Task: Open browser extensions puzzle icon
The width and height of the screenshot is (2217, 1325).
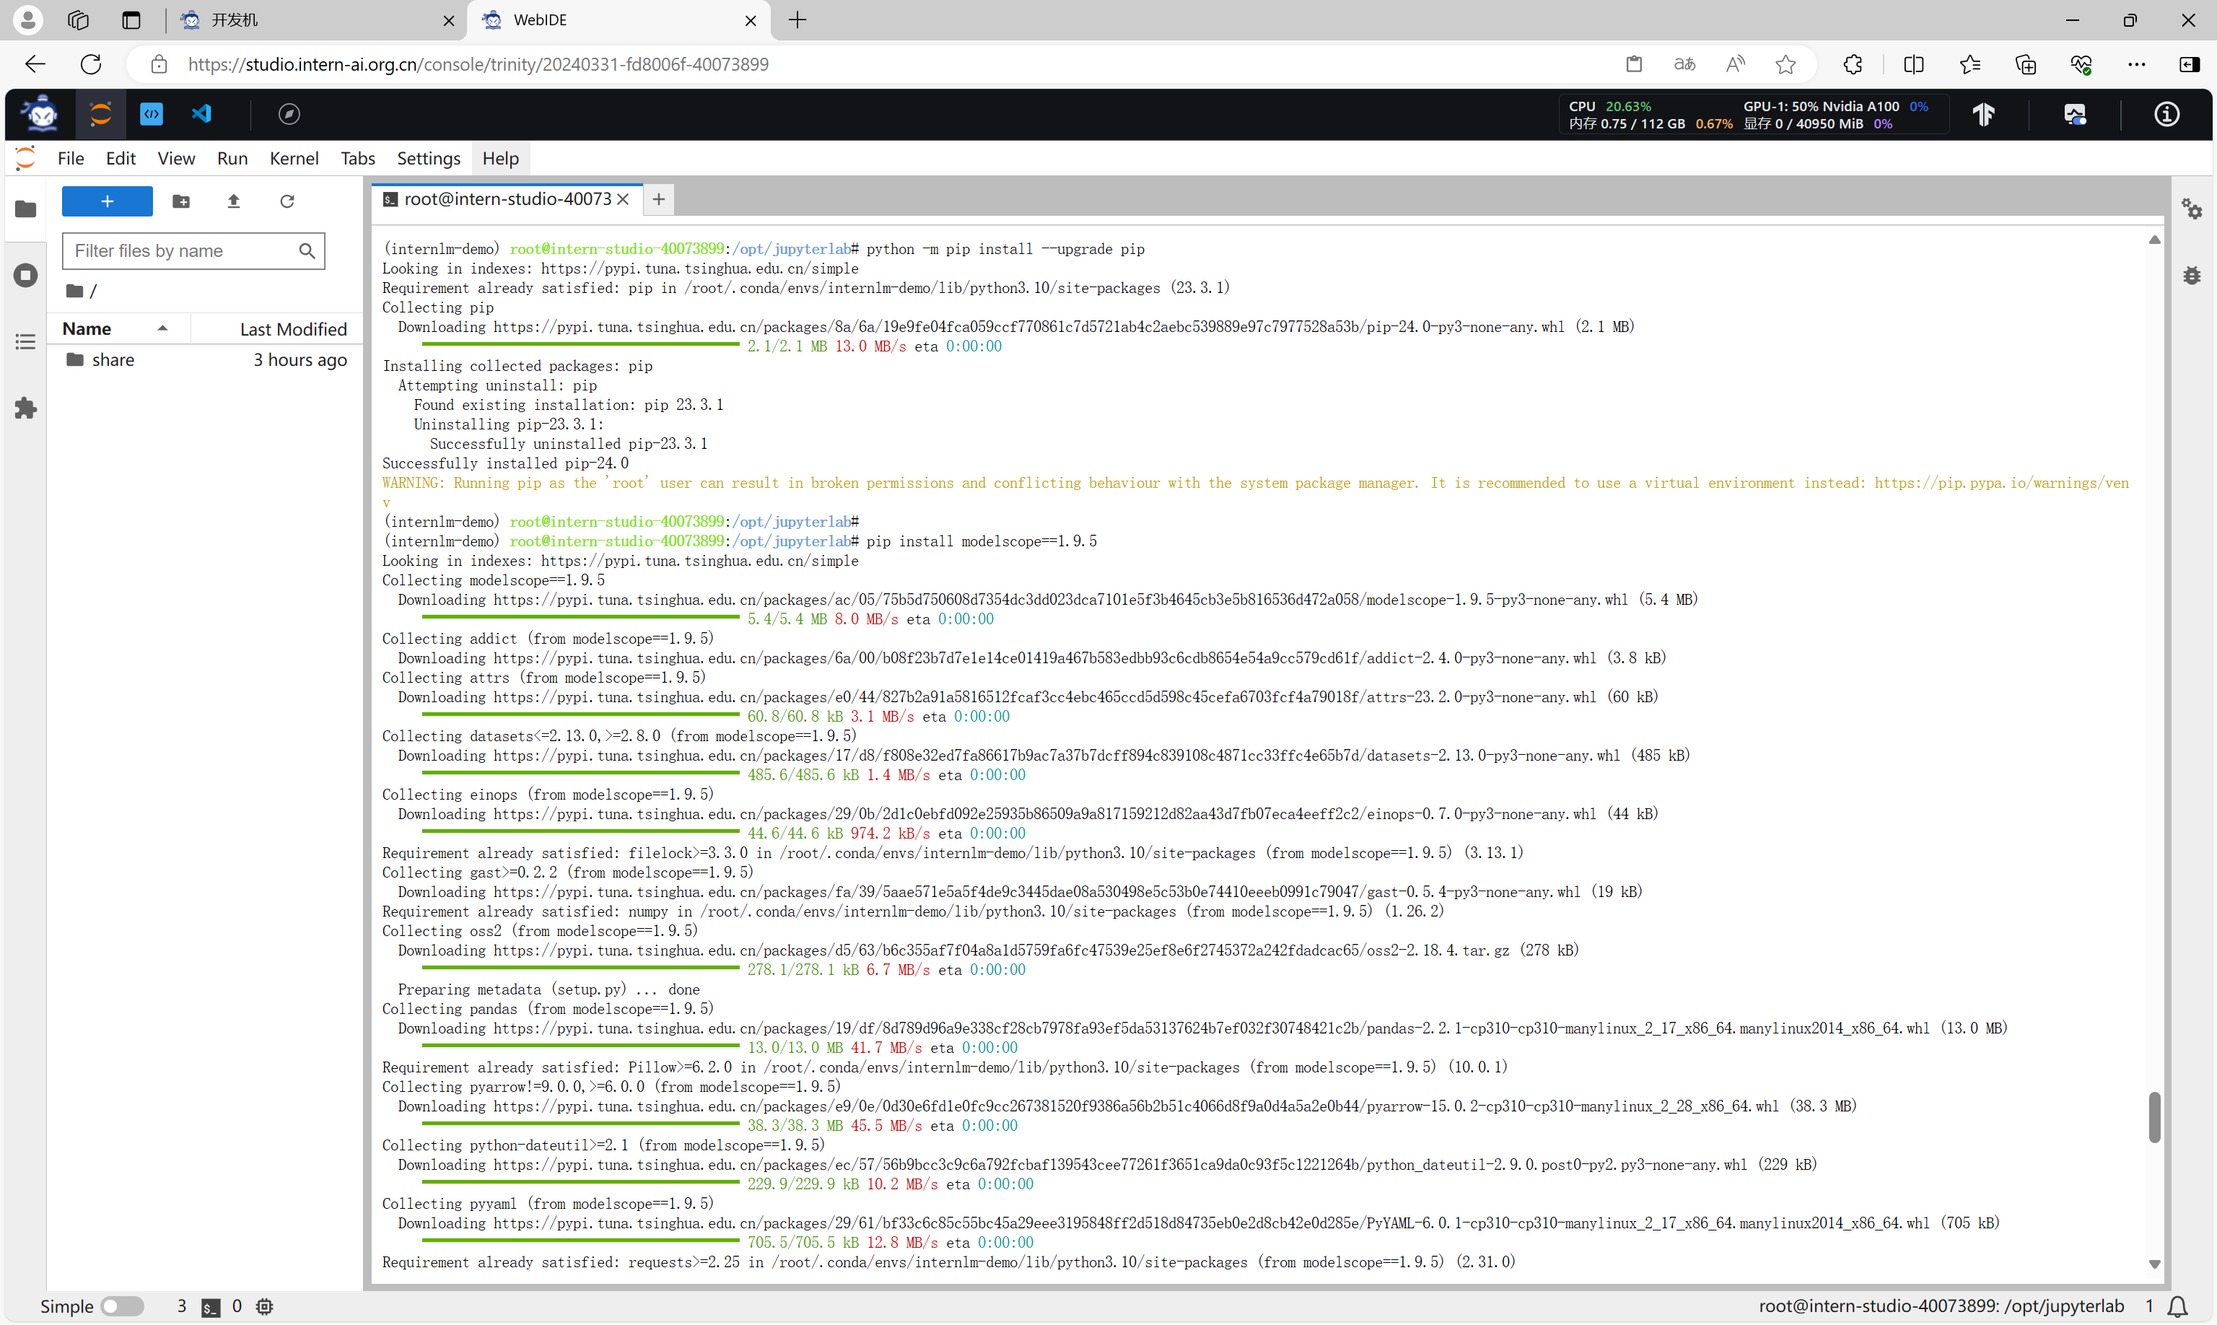Action: [x=1853, y=64]
